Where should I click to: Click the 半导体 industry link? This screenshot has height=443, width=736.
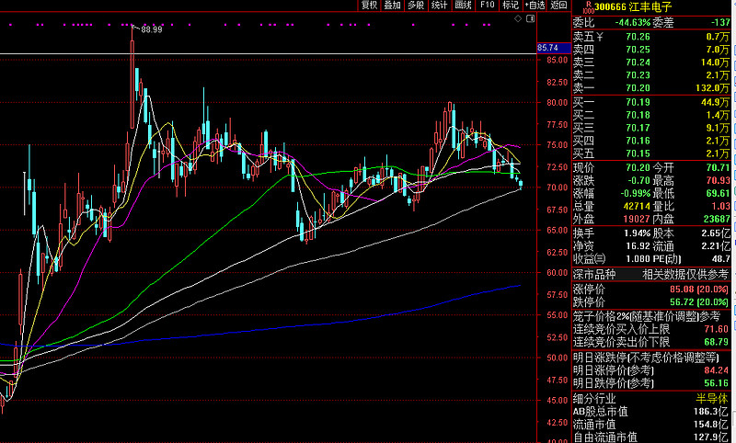pos(711,398)
